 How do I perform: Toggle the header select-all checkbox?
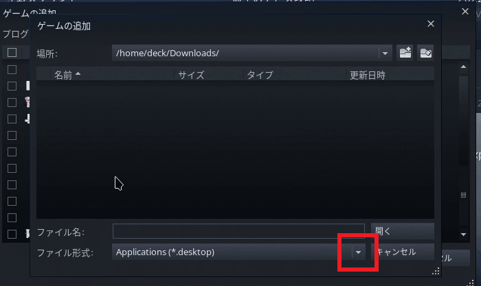tap(12, 52)
